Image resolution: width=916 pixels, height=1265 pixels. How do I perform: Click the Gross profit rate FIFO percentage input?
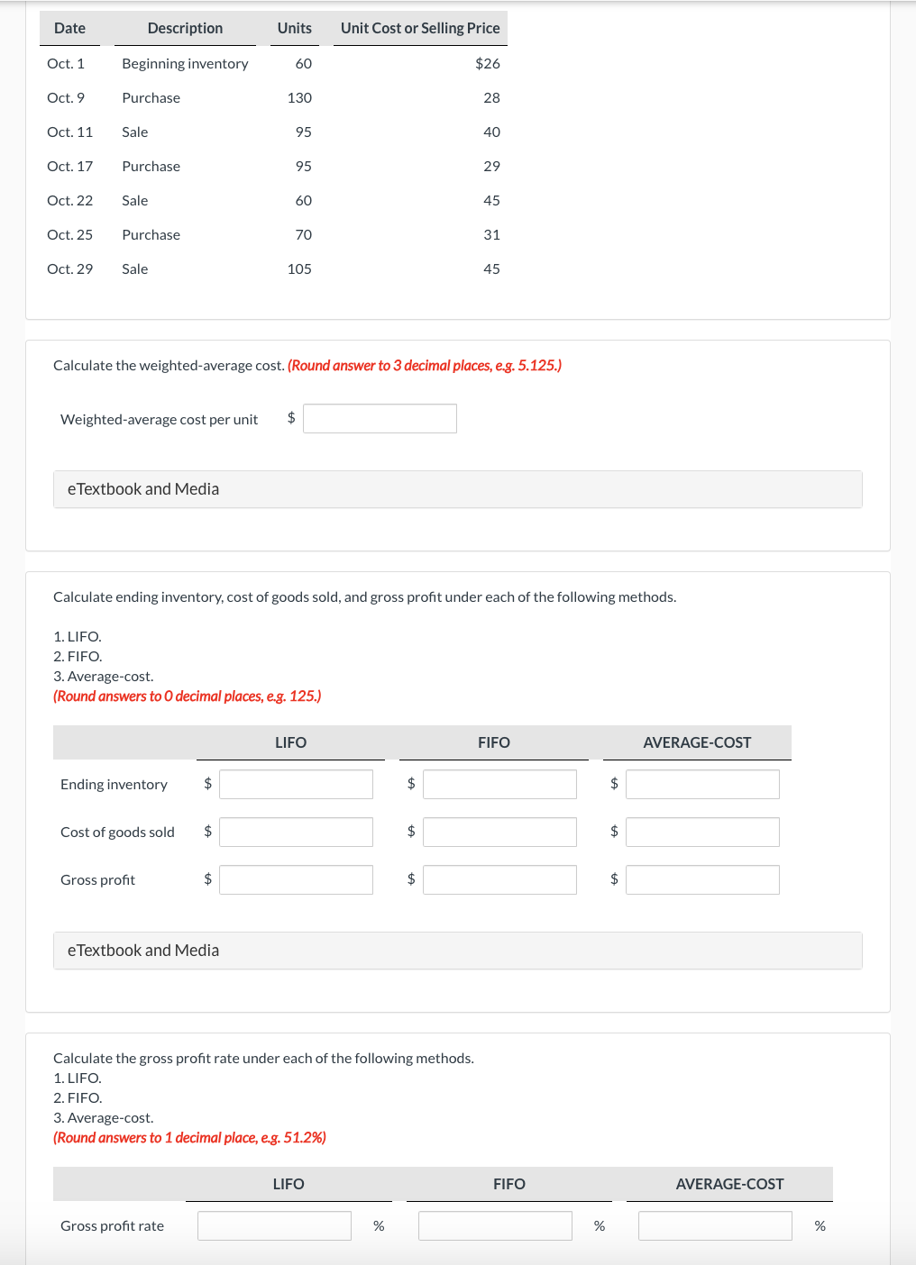495,1224
